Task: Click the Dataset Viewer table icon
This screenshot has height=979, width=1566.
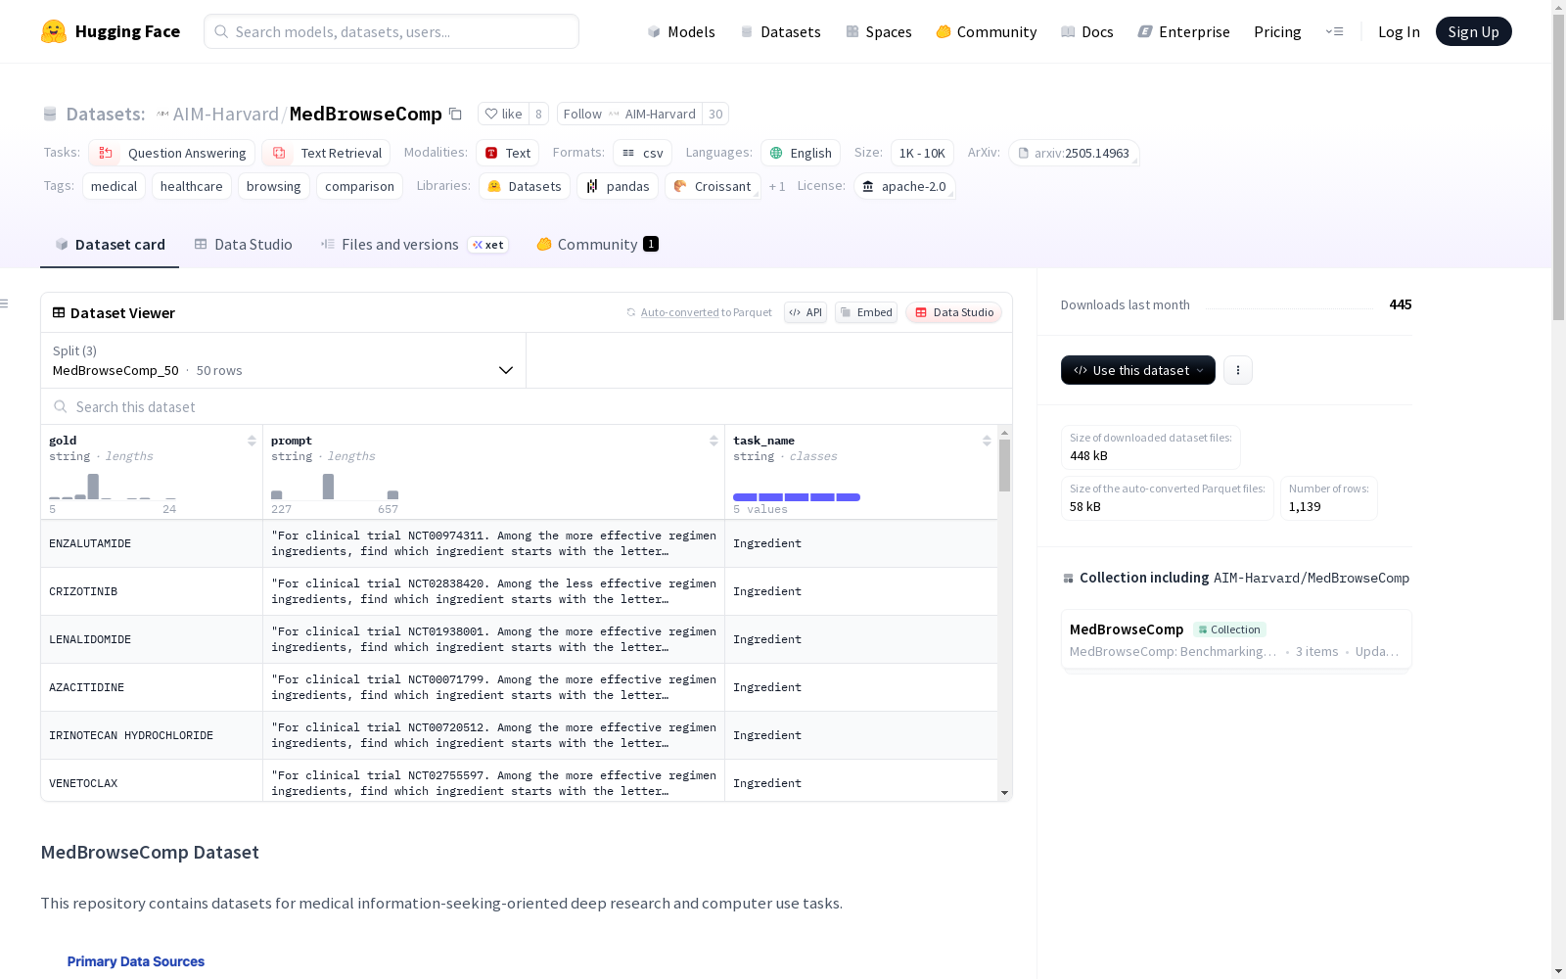Action: [x=59, y=313]
